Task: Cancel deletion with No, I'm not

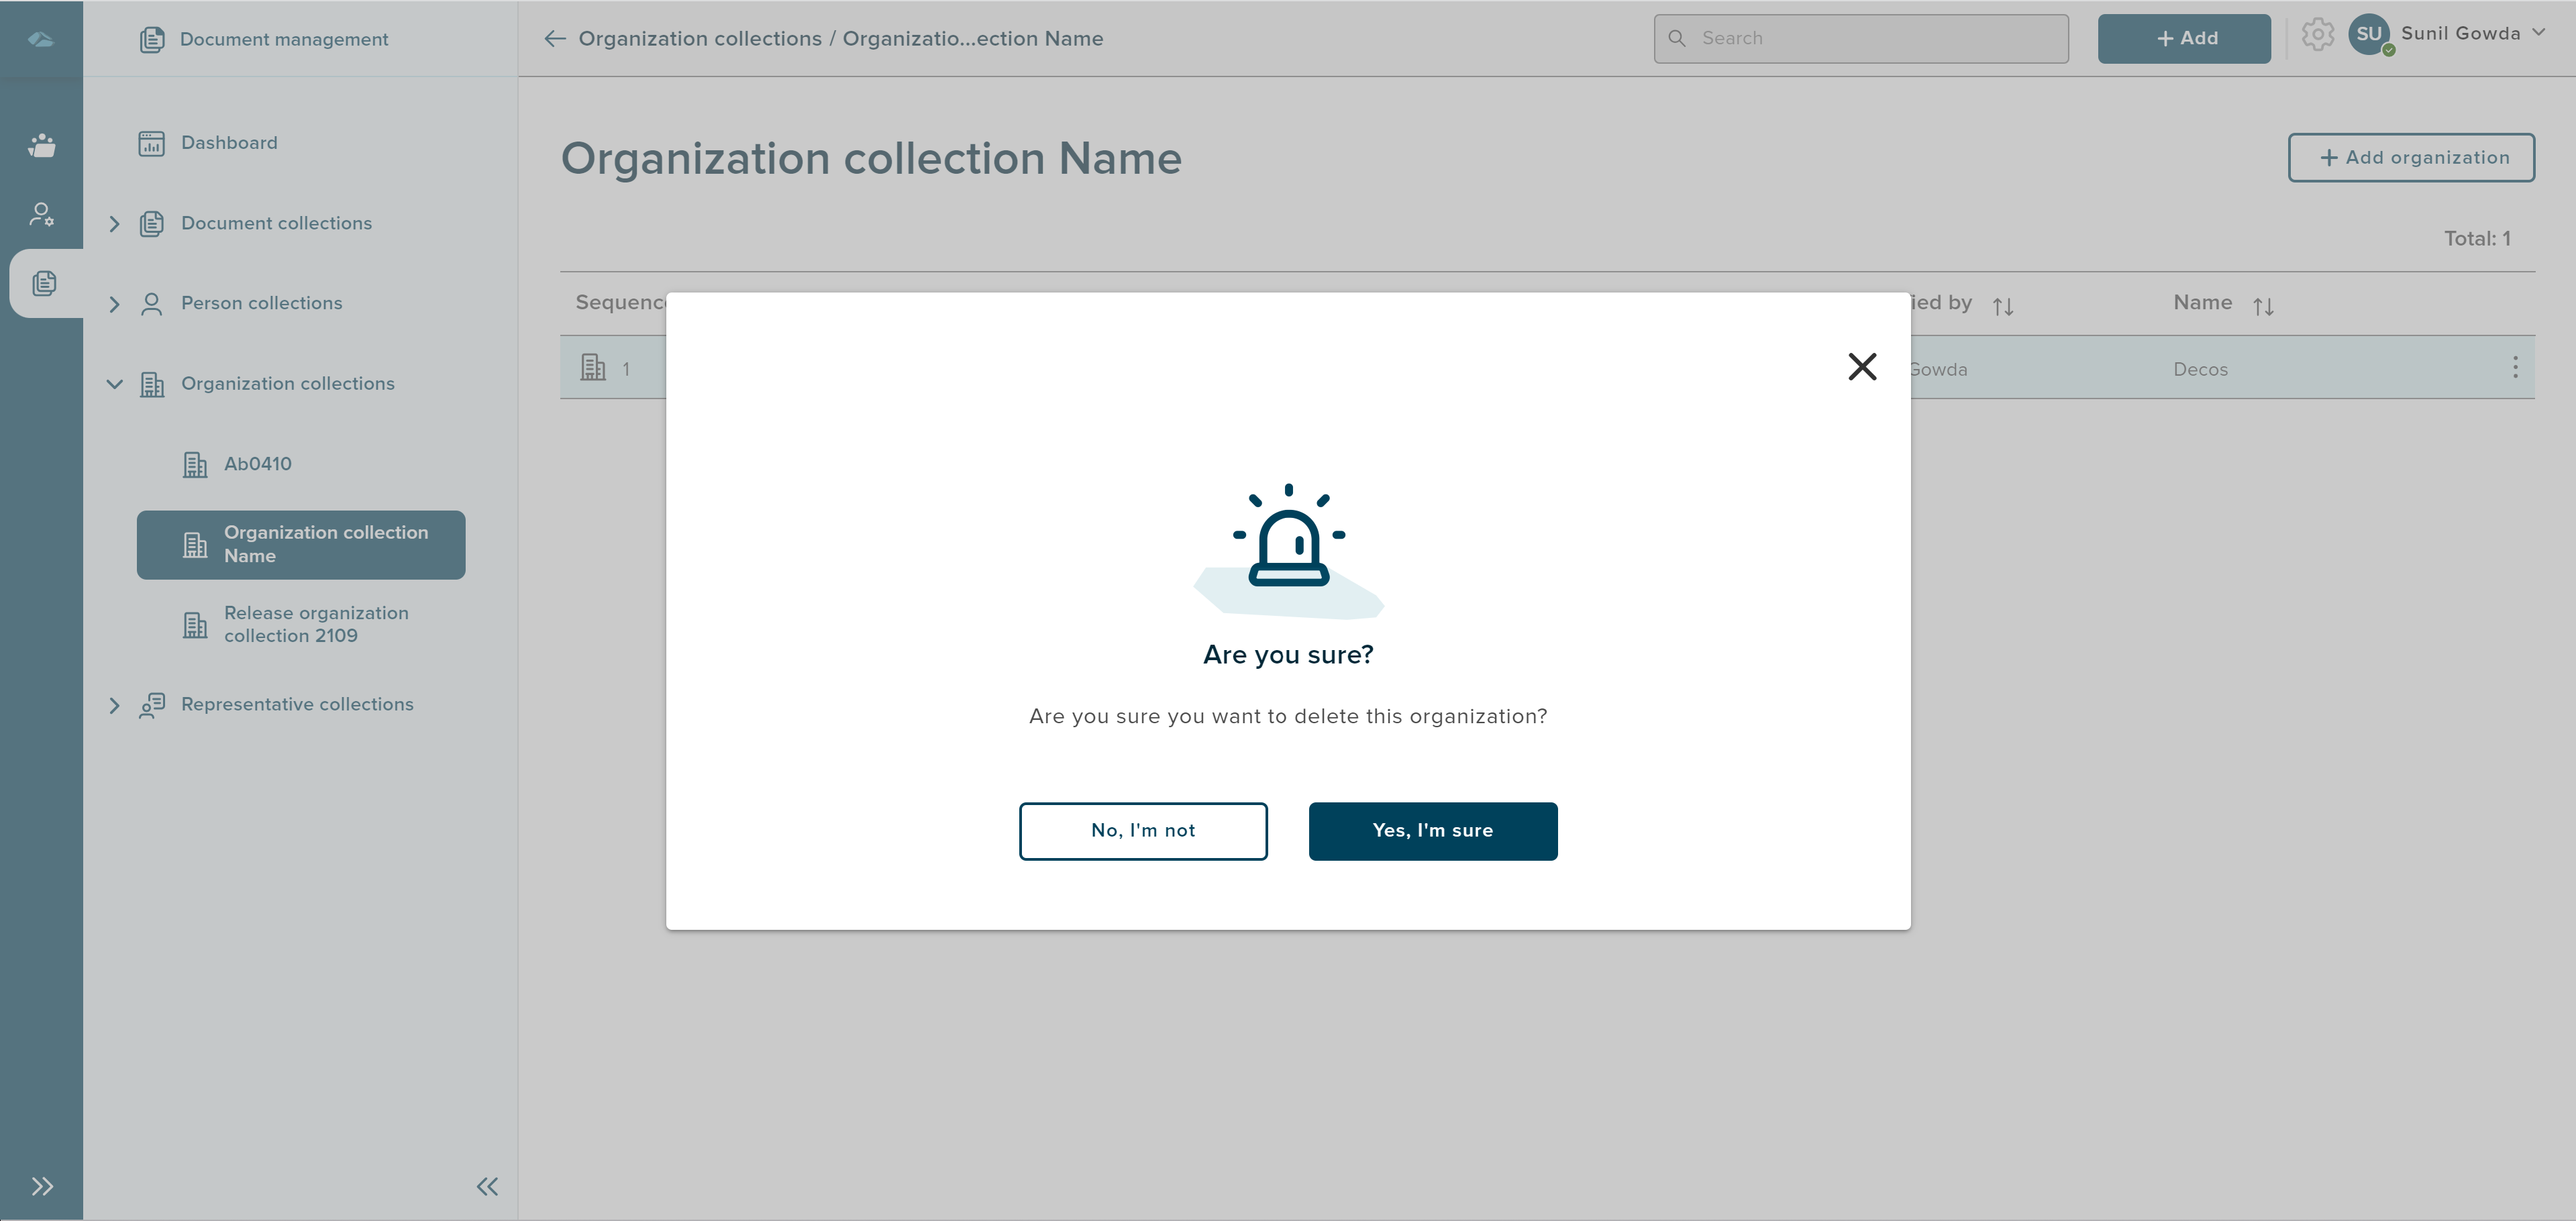Action: [x=1142, y=830]
